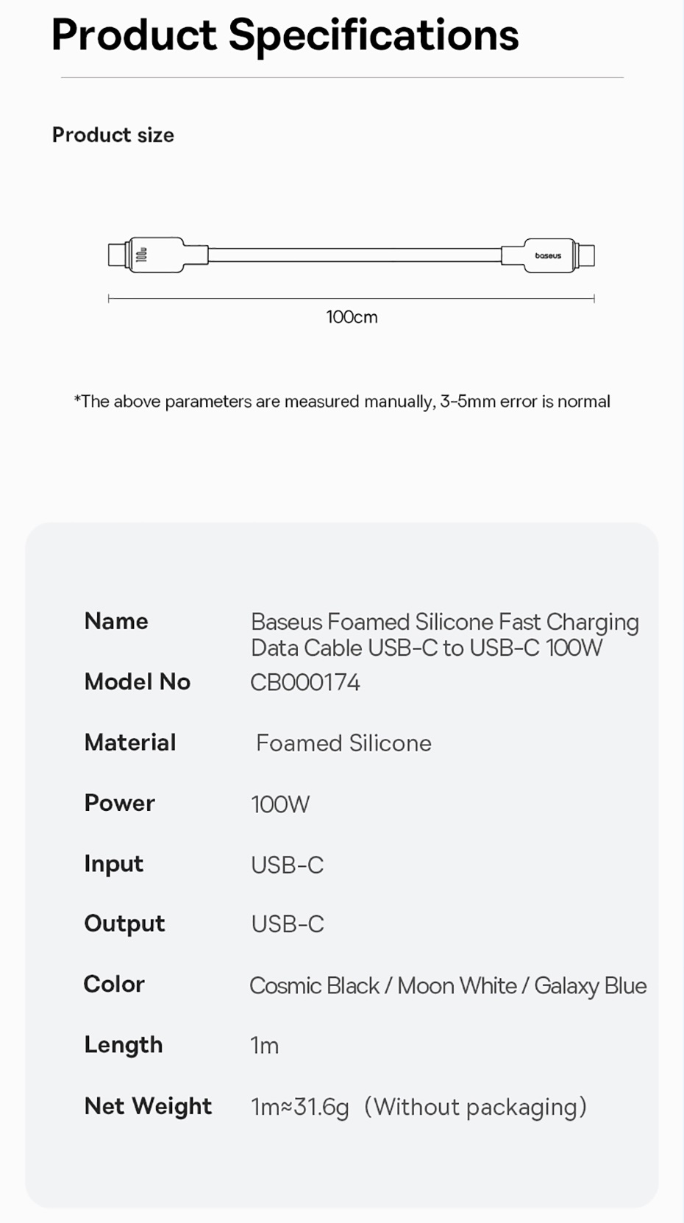Viewport: 684px width, 1223px height.
Task: Select the Cosmic Black color name
Action: [x=314, y=986]
